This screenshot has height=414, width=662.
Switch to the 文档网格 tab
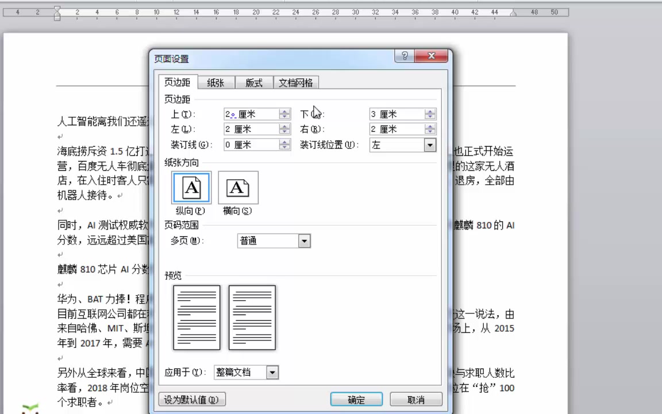[295, 82]
